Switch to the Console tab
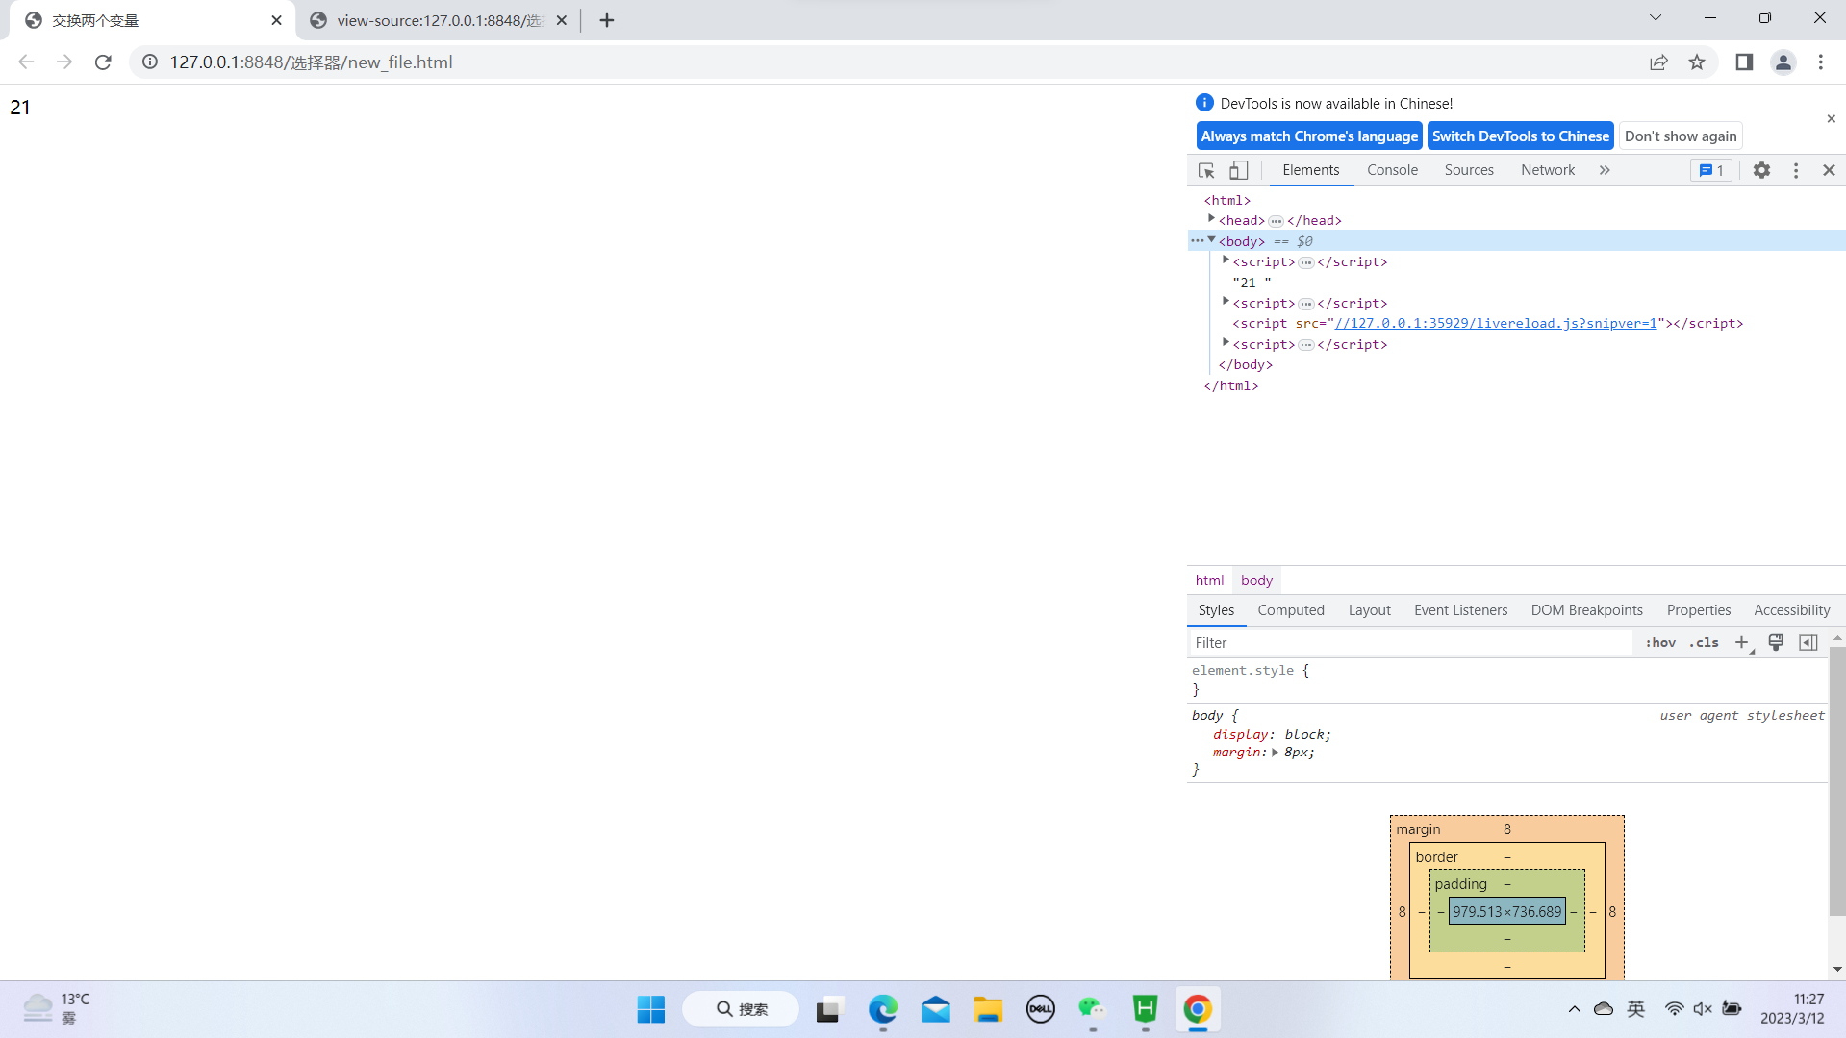 pos(1392,170)
